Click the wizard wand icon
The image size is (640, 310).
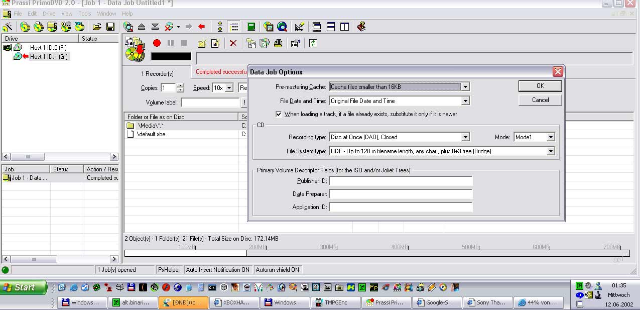point(8,27)
